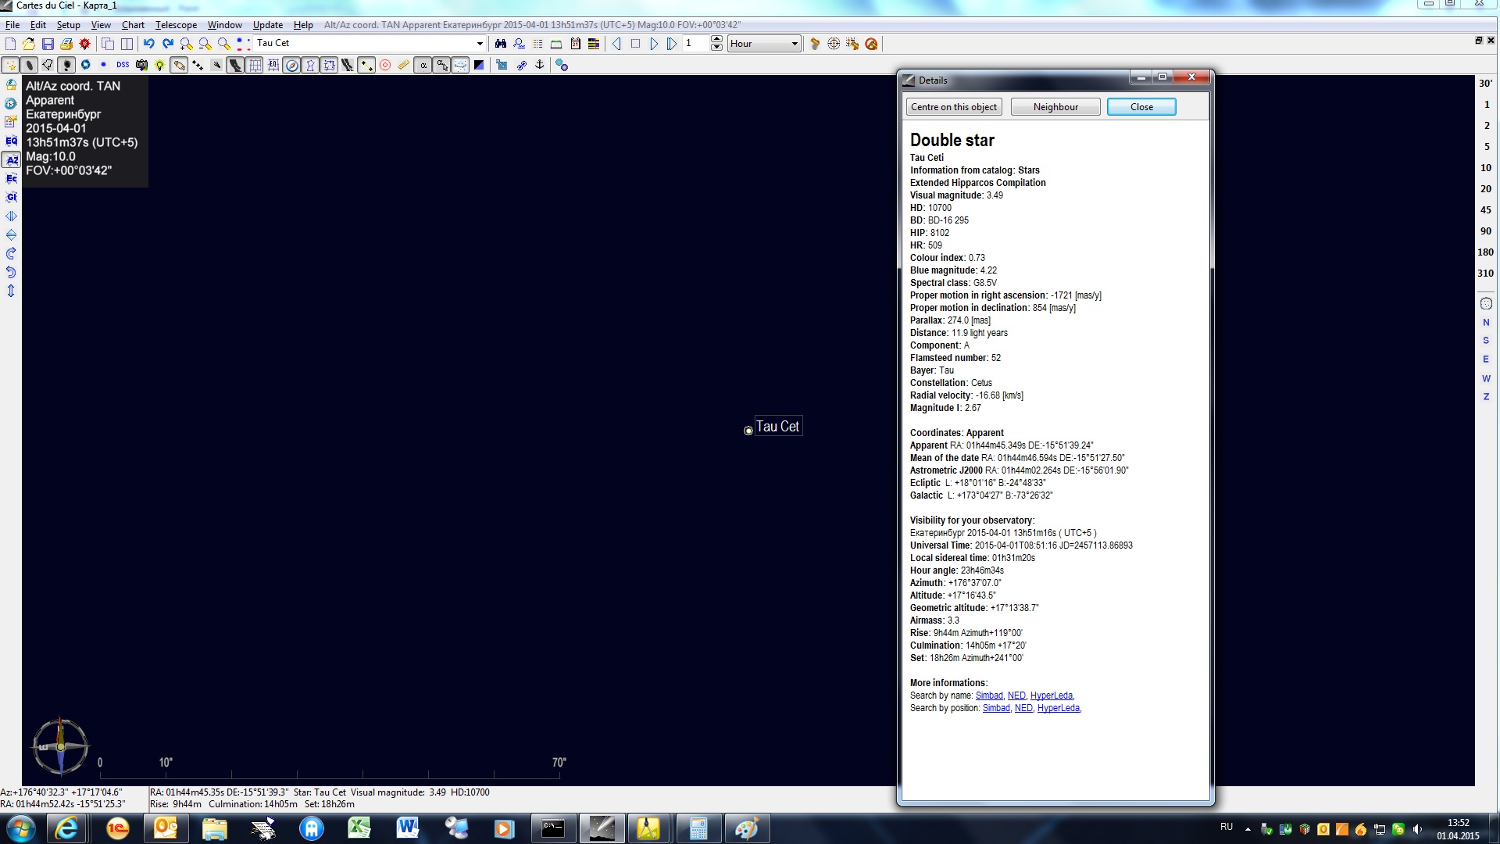Select the yellow ruler measure tool
The height and width of the screenshot is (844, 1500).
pyautogui.click(x=404, y=65)
